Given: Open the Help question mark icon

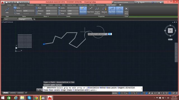Looking at the screenshot, I should click(161, 2).
